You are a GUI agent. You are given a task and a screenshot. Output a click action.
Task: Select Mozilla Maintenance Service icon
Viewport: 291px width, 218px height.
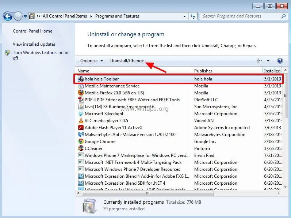coord(81,86)
